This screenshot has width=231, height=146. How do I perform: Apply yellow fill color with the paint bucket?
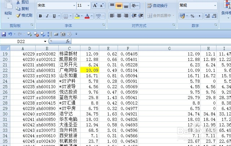pyautogui.click(x=77, y=16)
